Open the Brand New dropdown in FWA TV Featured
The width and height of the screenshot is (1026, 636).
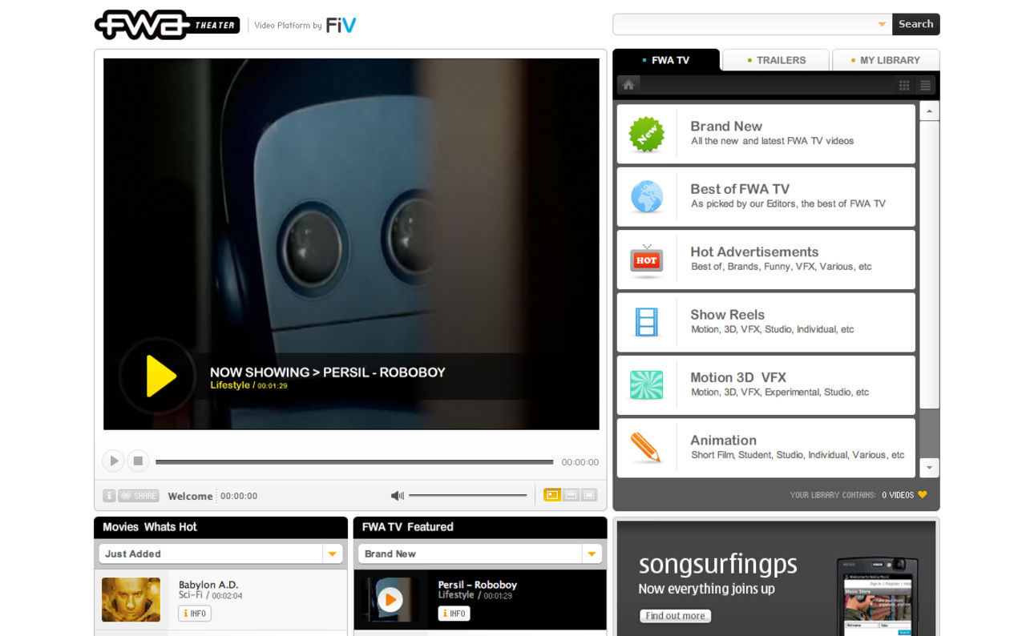coord(480,553)
